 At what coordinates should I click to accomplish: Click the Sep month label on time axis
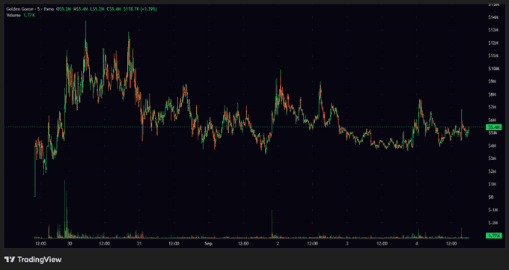[208, 243]
